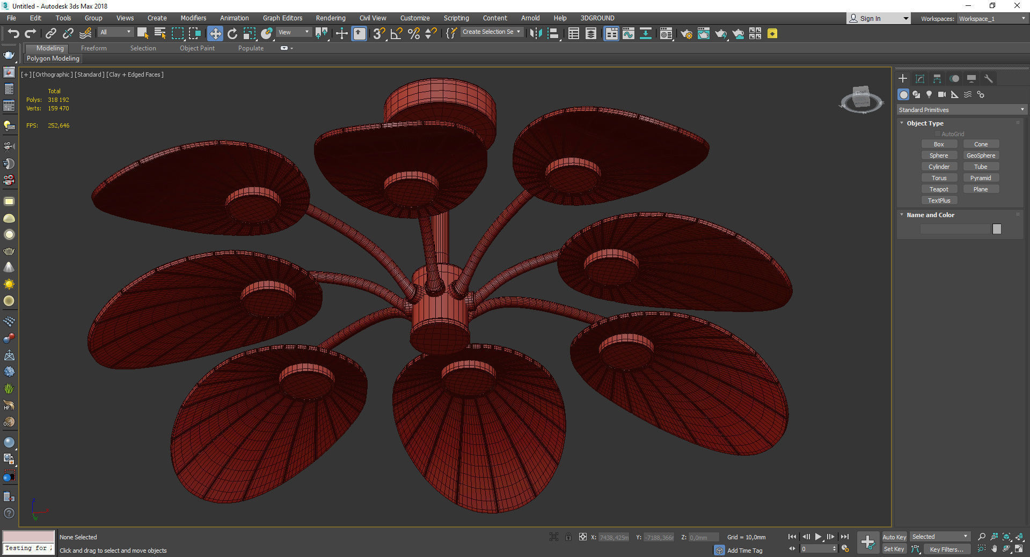Screen dimensions: 1030x557
Task: Toggle Percent Snap
Action: (413, 34)
